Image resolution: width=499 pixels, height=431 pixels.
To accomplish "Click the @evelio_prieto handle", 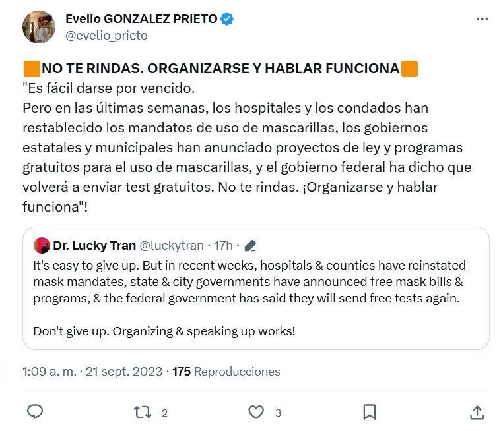I will [106, 36].
